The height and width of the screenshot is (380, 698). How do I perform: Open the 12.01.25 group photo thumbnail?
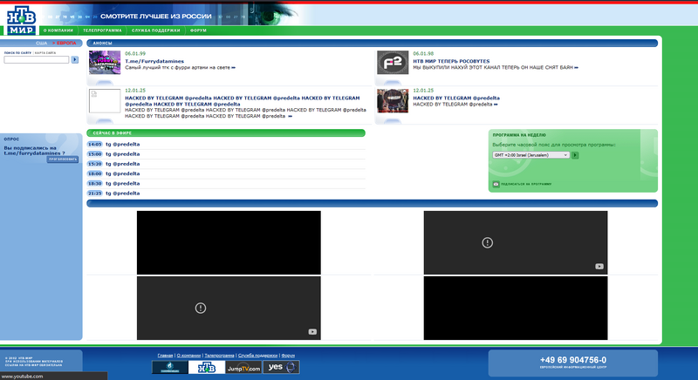click(393, 101)
